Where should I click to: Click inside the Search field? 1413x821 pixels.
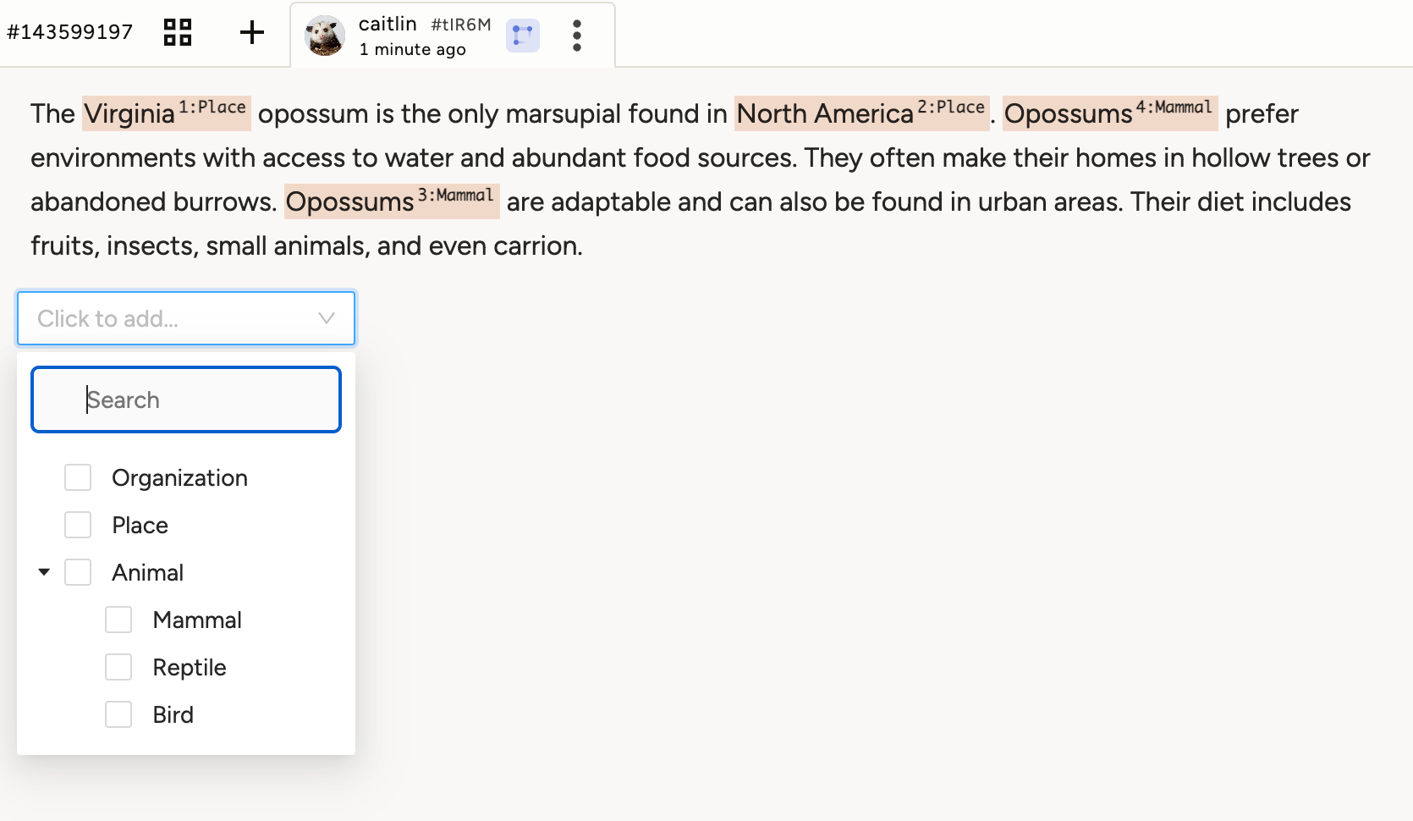pyautogui.click(x=185, y=399)
